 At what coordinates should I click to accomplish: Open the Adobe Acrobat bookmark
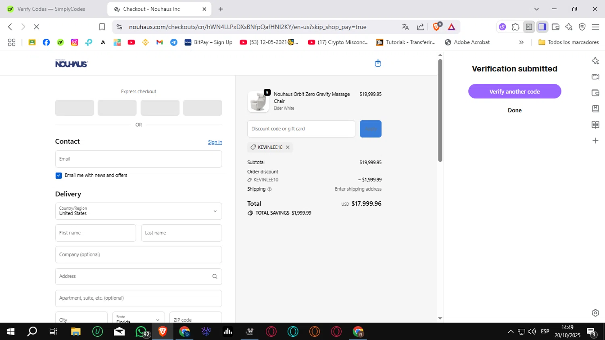pyautogui.click(x=467, y=42)
